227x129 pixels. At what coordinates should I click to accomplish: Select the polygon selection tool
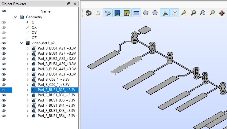(x=146, y=13)
